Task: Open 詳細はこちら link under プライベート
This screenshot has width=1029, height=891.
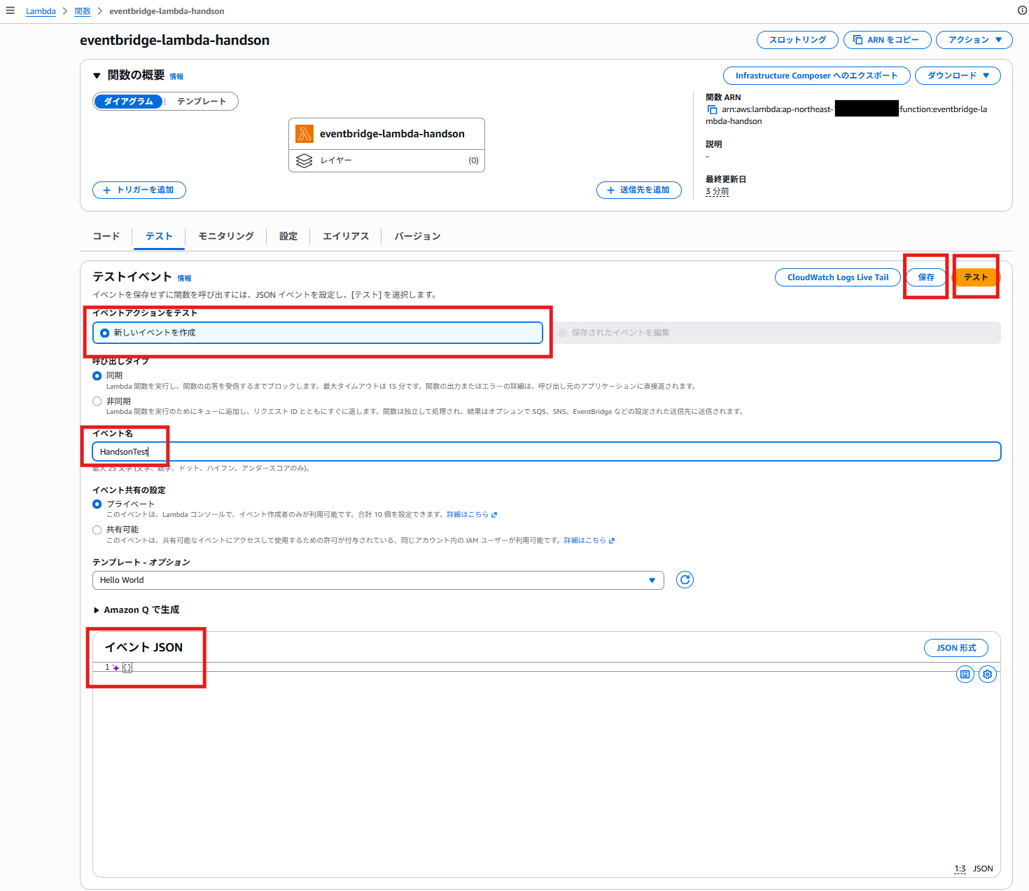Action: 468,515
